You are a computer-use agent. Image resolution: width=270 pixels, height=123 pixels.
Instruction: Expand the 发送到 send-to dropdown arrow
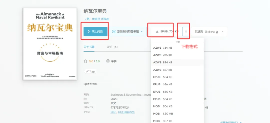(222, 32)
